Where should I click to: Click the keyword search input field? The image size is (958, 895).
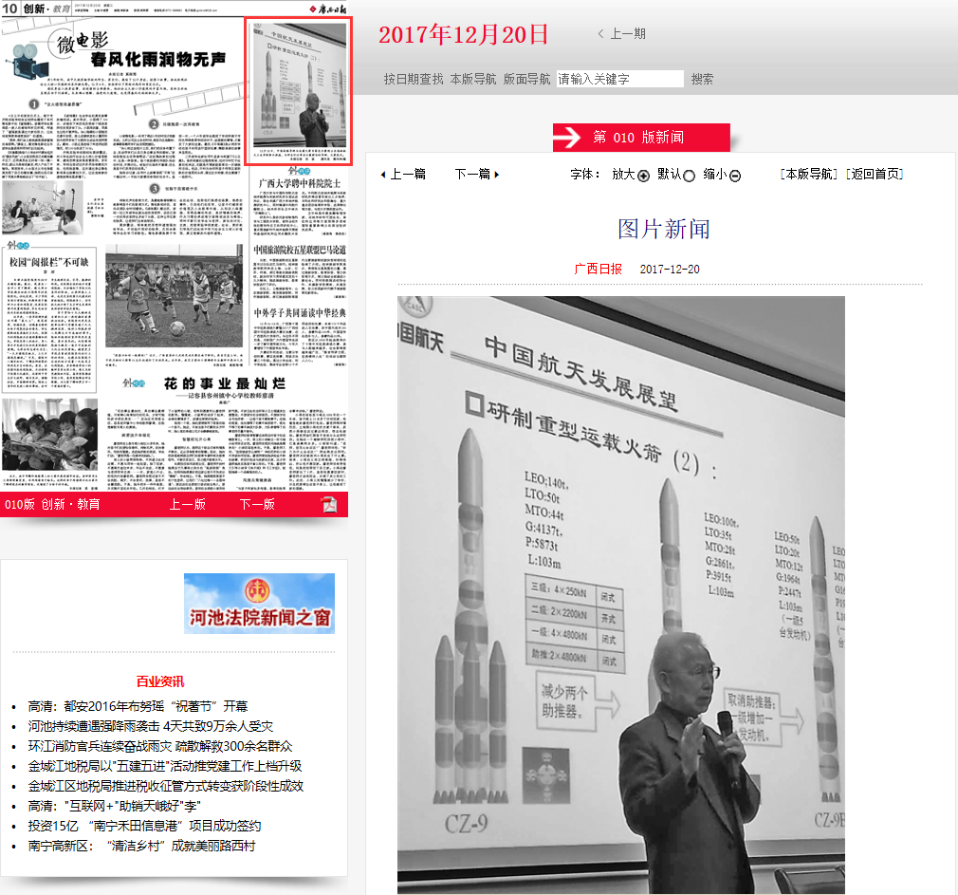click(619, 79)
